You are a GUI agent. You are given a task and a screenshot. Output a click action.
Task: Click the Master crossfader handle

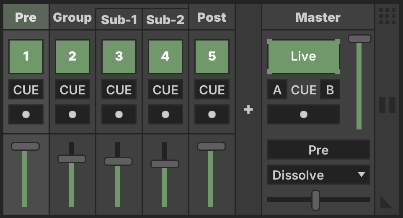pos(315,200)
